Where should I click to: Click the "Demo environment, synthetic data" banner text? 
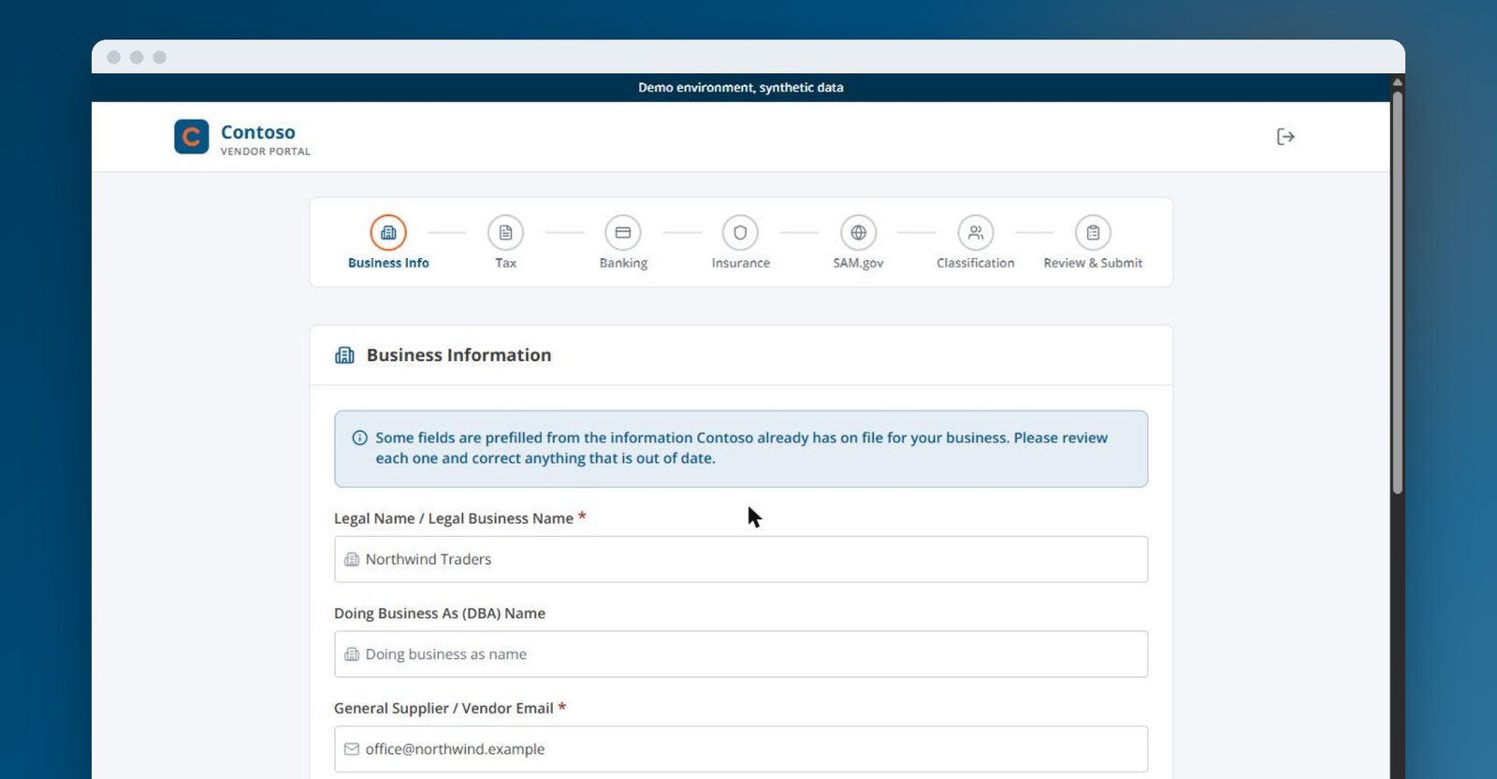tap(741, 87)
